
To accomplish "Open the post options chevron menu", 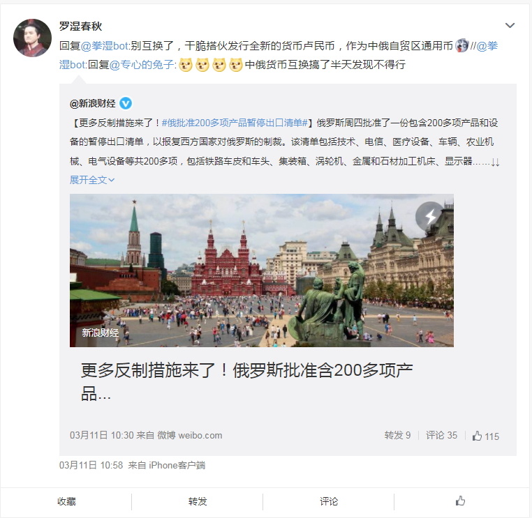I will [510, 26].
